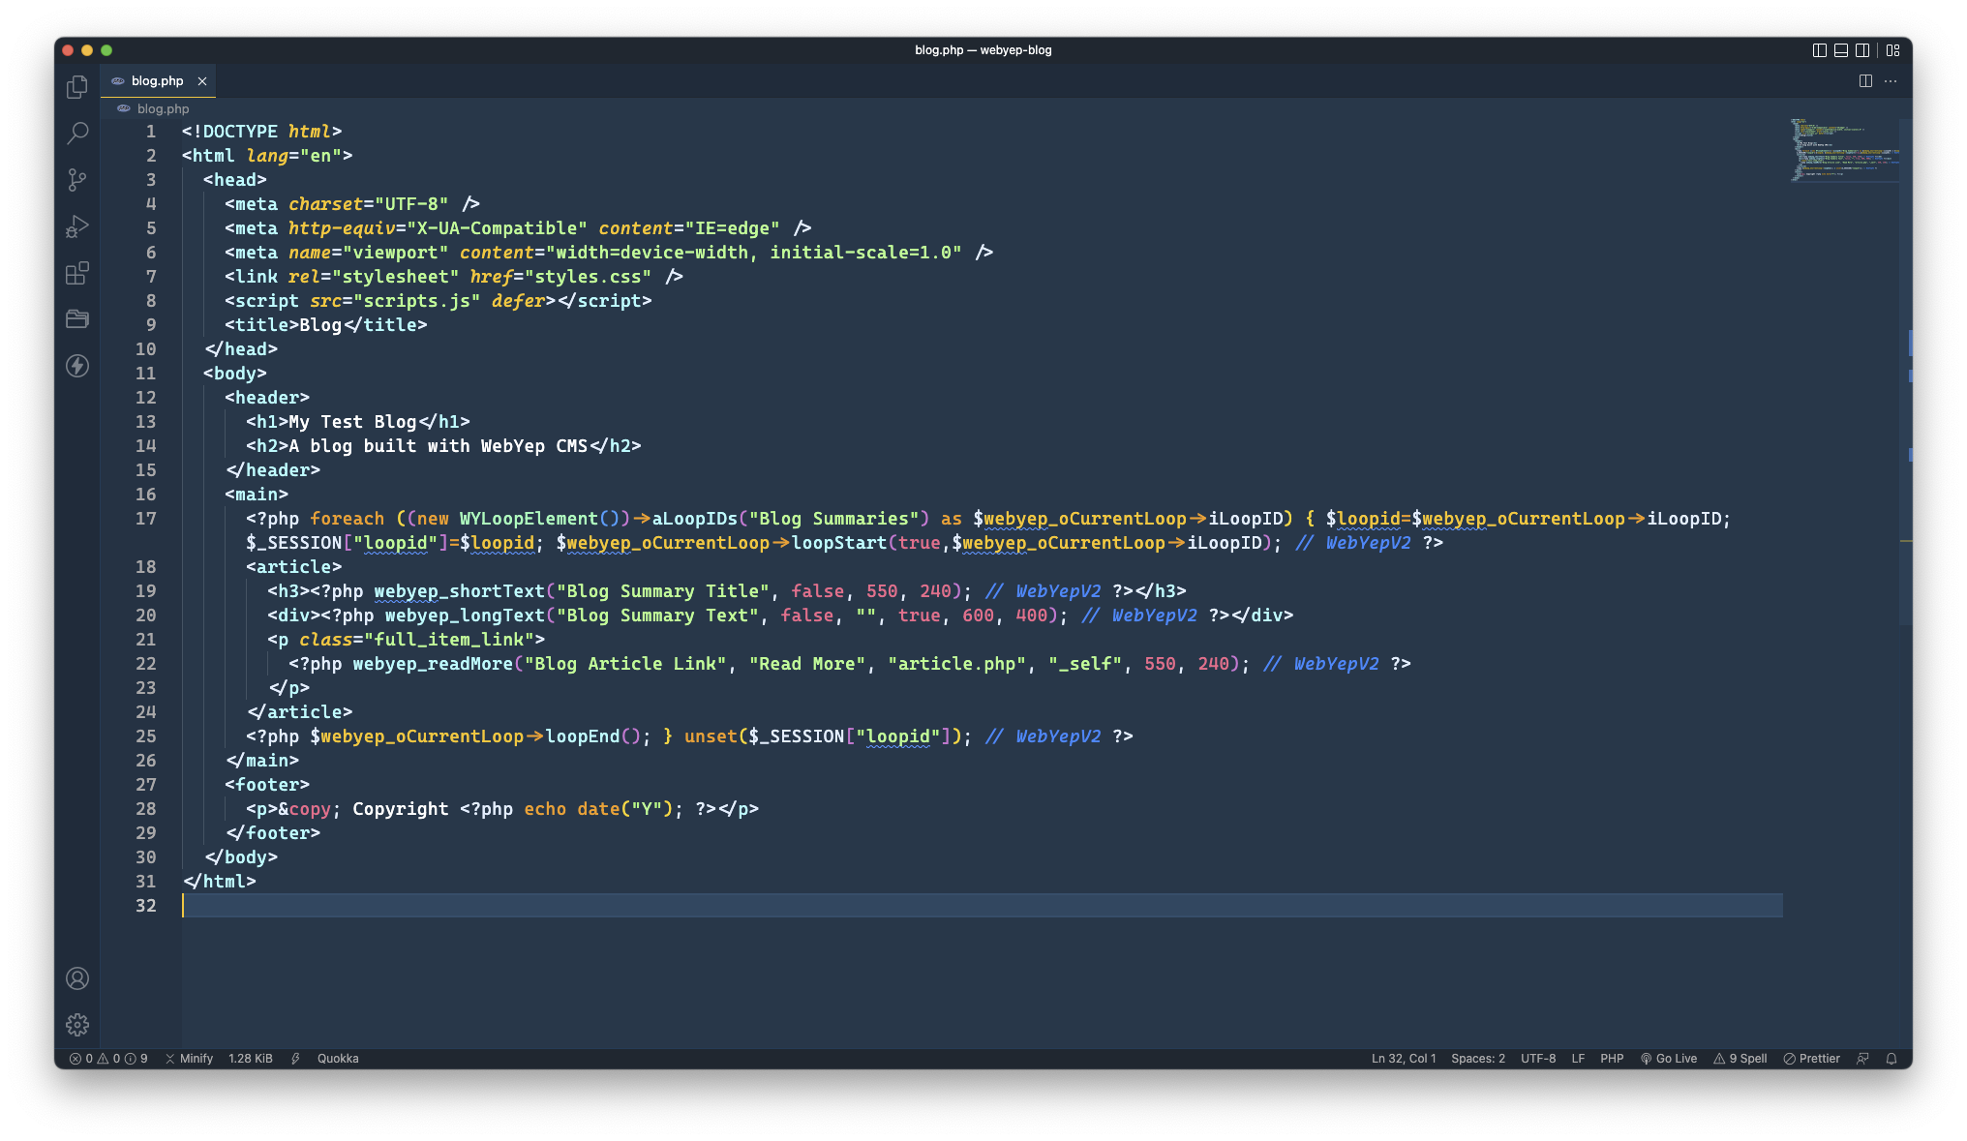Click line number 17 in gutter
The height and width of the screenshot is (1141, 1967).
[x=145, y=519]
